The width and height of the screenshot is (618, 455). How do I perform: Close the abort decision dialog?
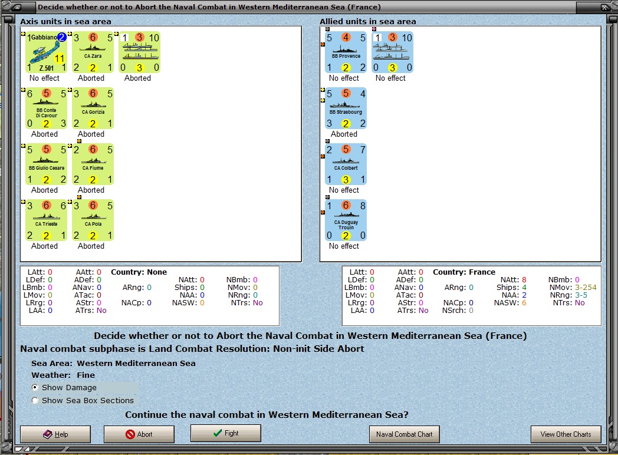click(604, 7)
